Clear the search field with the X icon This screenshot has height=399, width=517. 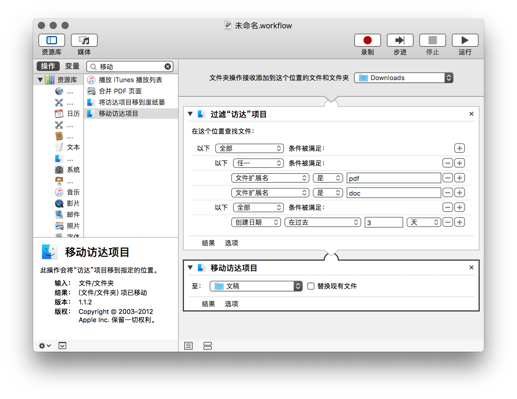(x=168, y=66)
